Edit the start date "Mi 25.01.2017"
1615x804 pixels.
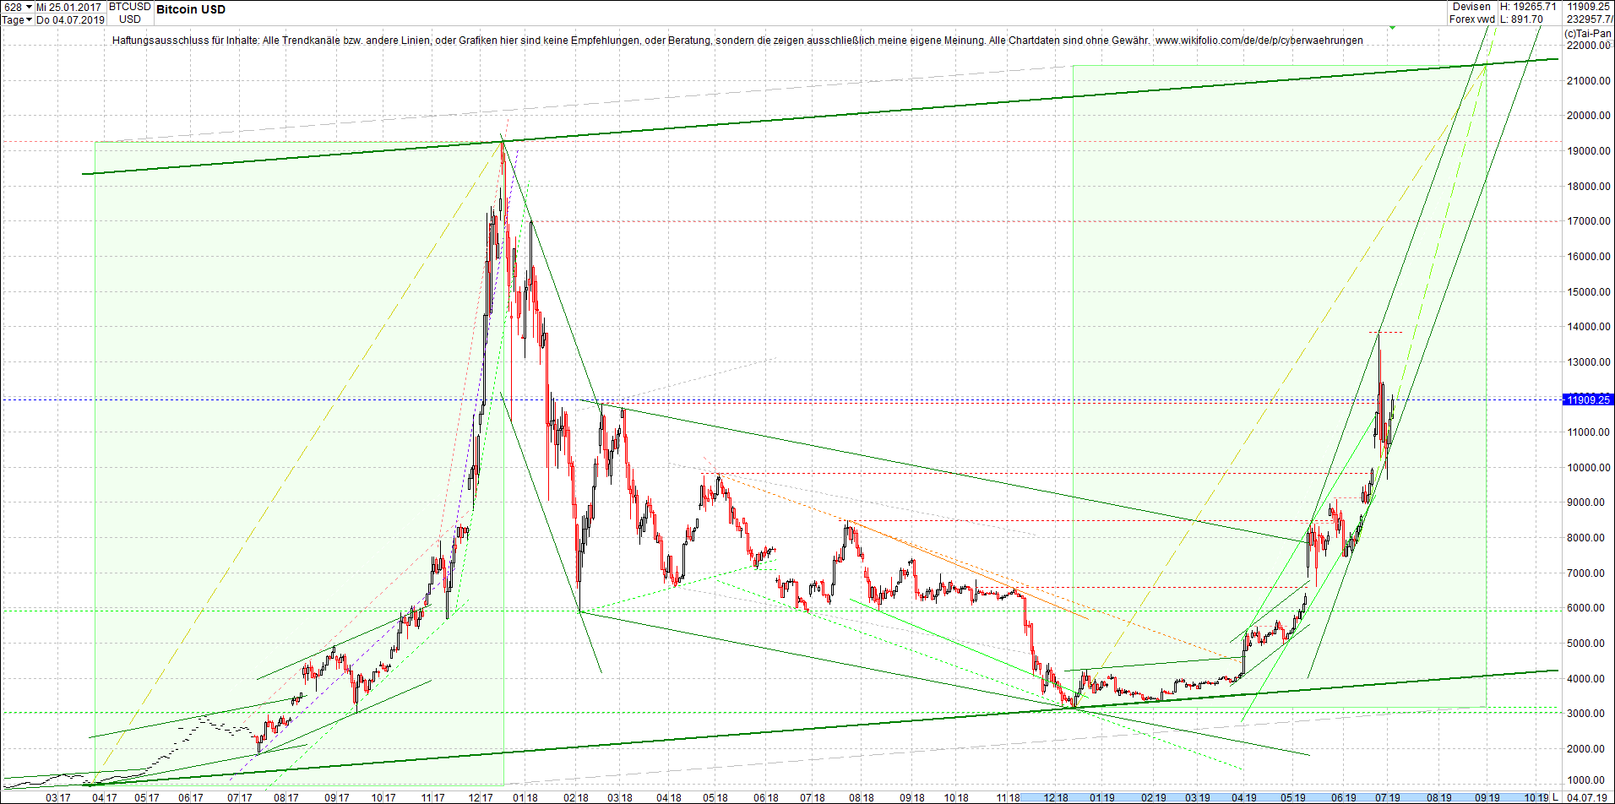pos(69,7)
